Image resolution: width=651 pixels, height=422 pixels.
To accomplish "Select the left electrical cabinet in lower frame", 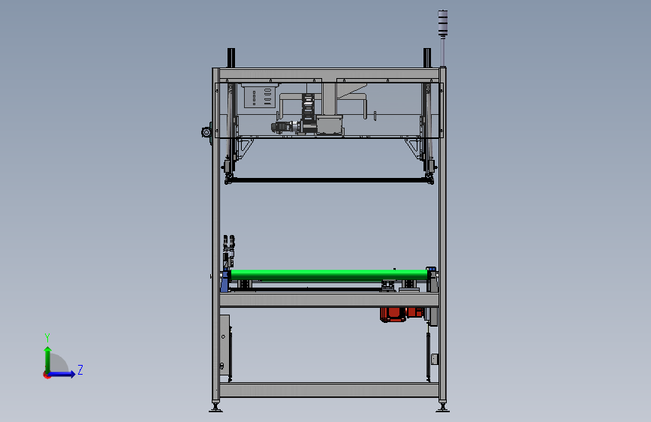I will [225, 345].
